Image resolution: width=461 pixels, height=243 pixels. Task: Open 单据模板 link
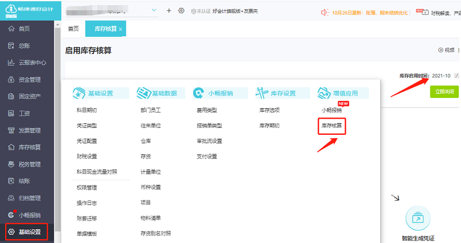click(87, 234)
